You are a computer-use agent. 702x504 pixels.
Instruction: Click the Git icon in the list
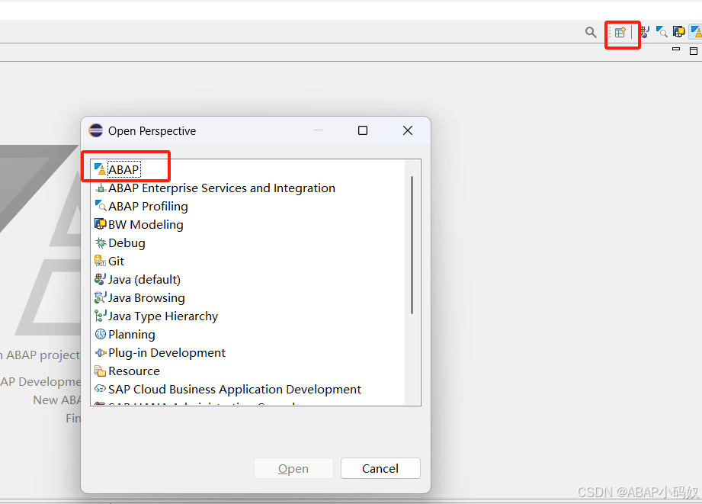pyautogui.click(x=101, y=261)
